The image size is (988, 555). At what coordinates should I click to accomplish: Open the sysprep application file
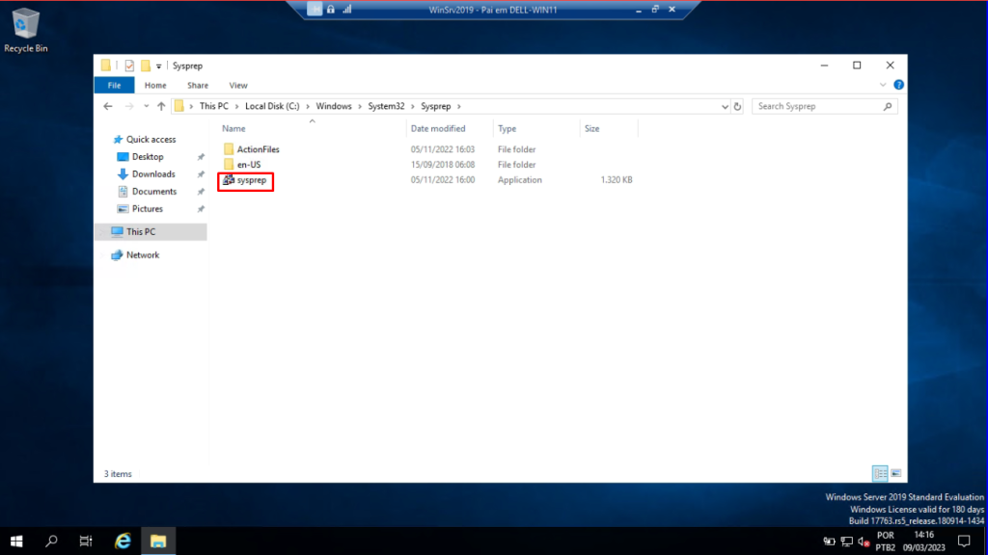[x=250, y=180]
